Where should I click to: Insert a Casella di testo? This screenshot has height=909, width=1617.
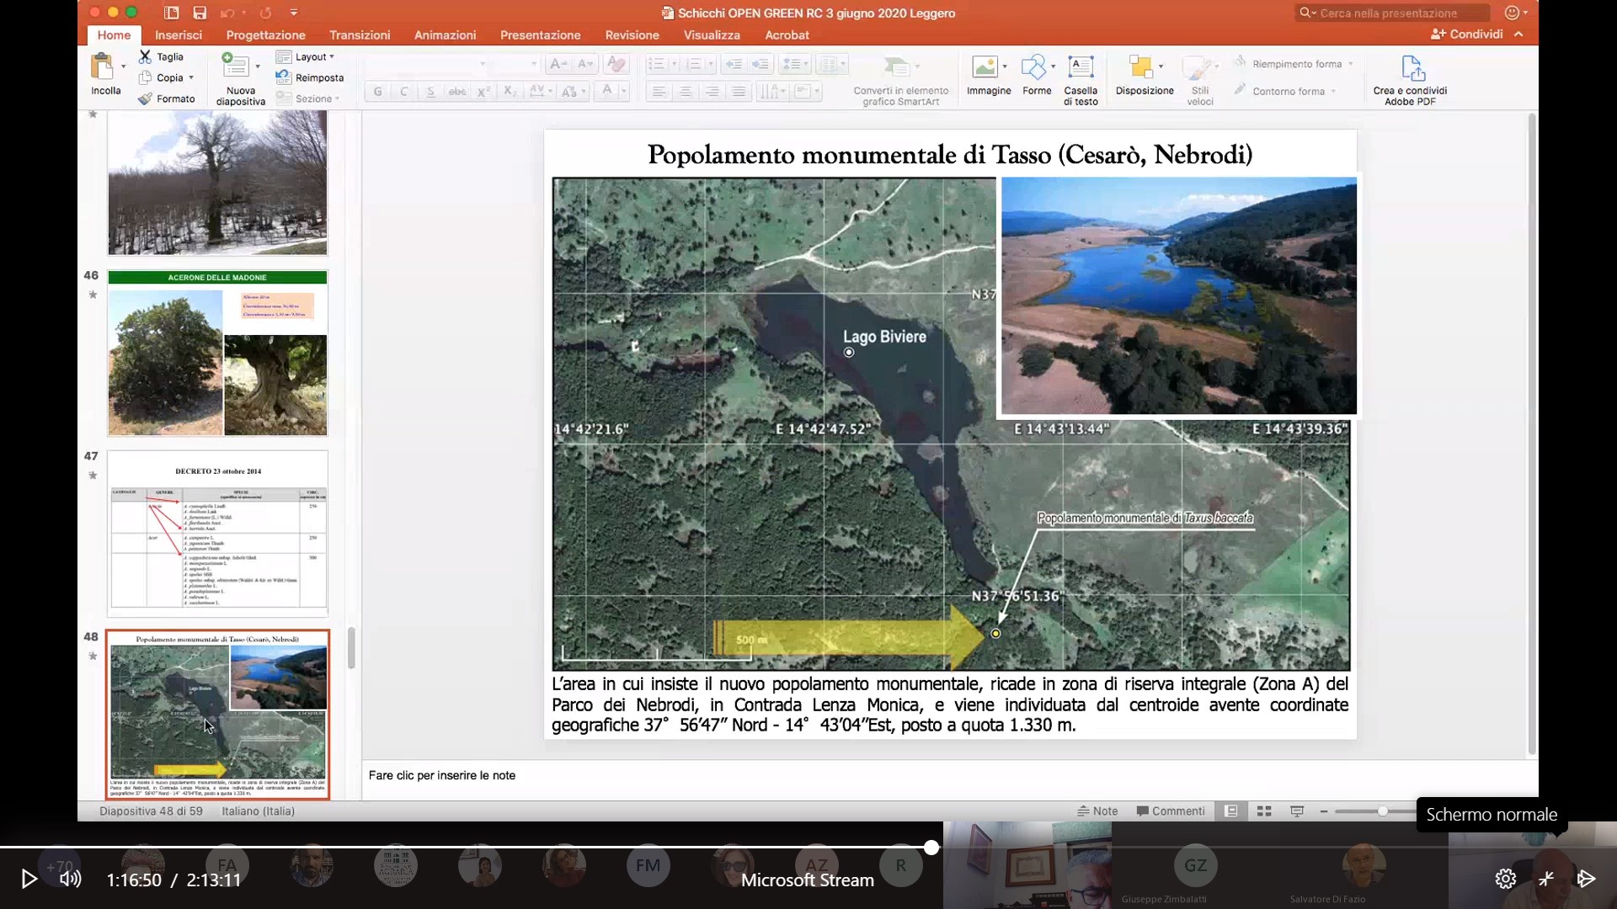click(1081, 67)
